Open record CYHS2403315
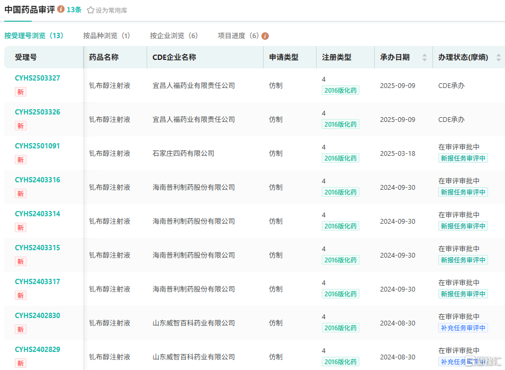Image resolution: width=505 pixels, height=370 pixels. pyautogui.click(x=38, y=248)
